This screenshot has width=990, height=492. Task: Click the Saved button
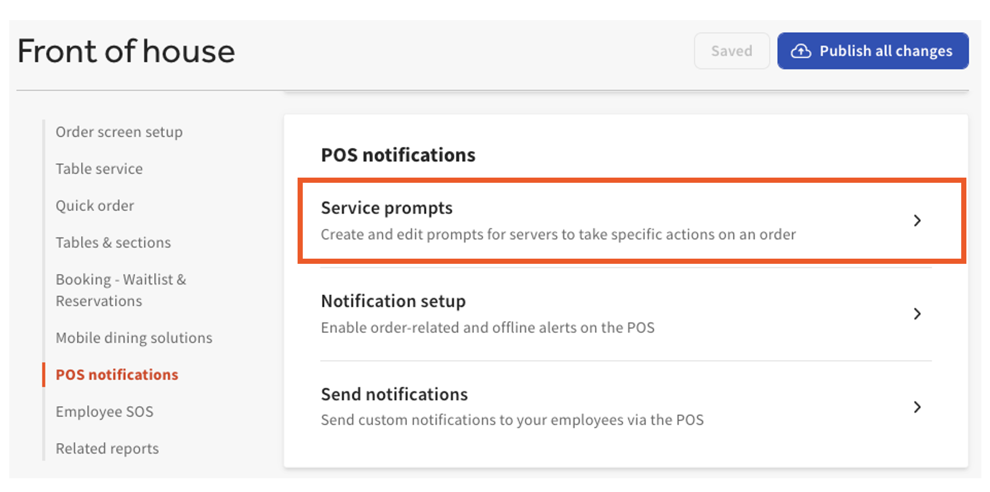(x=732, y=51)
